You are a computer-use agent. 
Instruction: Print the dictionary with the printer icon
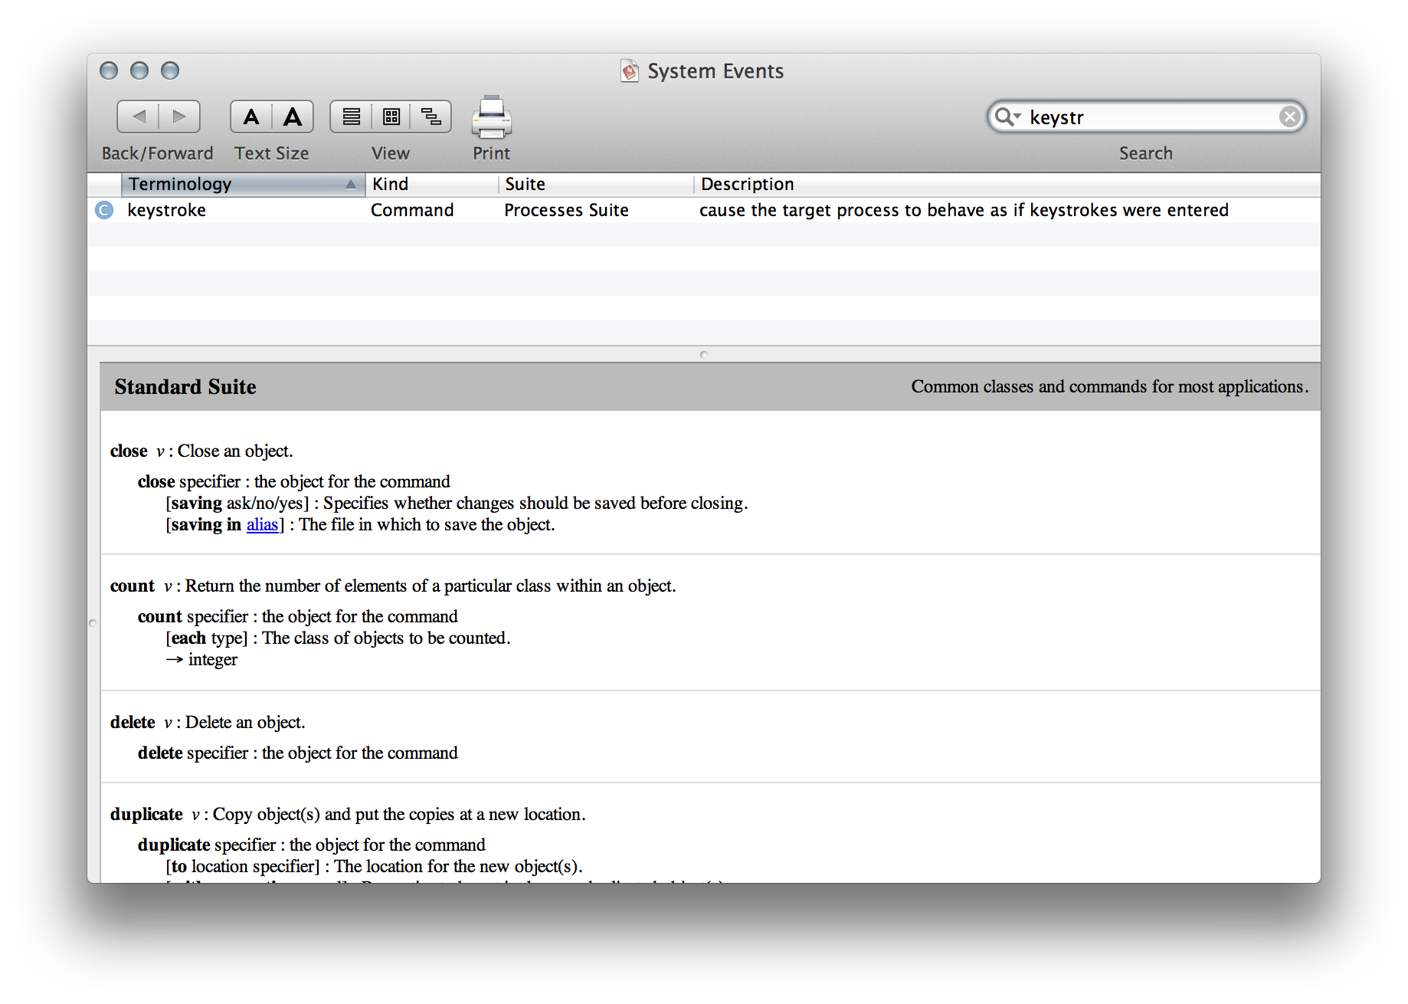(491, 116)
